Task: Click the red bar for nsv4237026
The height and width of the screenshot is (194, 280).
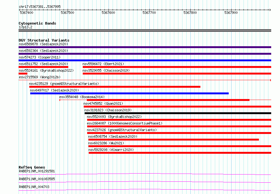Action: 179,133
